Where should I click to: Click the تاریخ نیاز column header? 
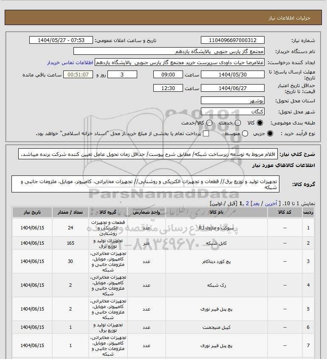[32, 212]
